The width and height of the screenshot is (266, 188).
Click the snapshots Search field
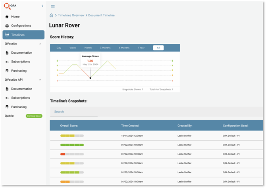(73, 112)
